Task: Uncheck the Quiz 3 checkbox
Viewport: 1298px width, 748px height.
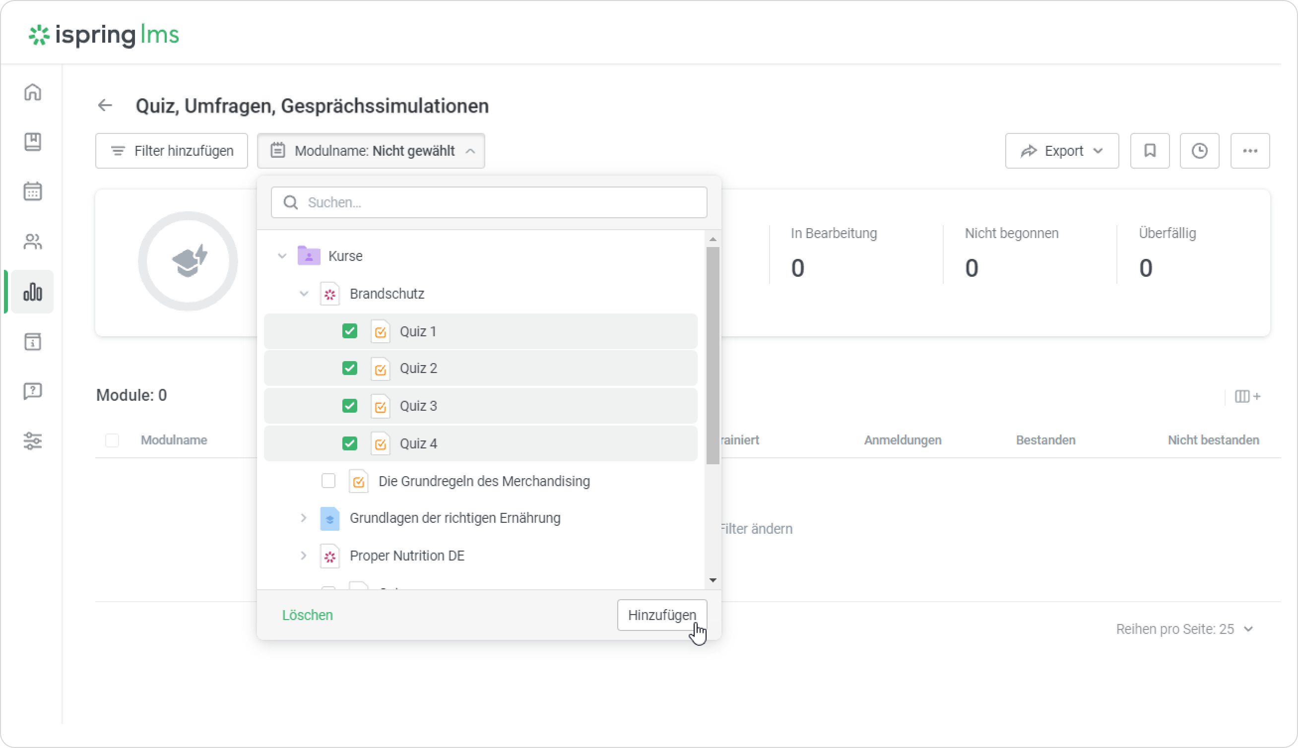Action: tap(349, 406)
